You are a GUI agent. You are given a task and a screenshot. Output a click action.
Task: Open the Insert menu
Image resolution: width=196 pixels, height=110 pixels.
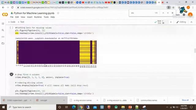(30, 17)
